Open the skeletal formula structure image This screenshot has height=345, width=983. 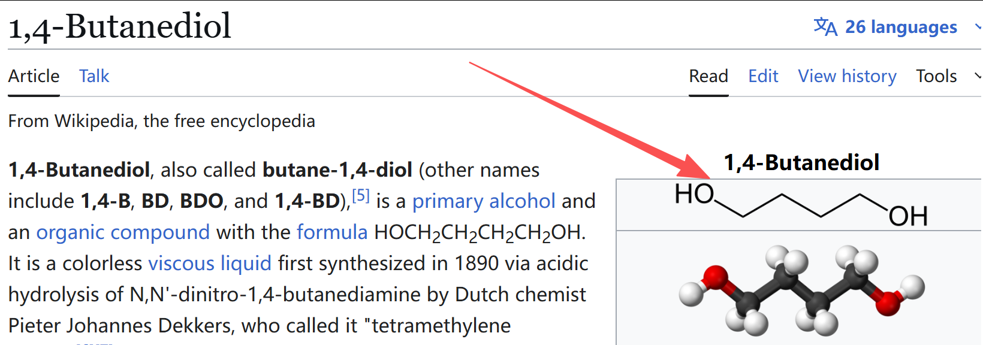coord(801,205)
